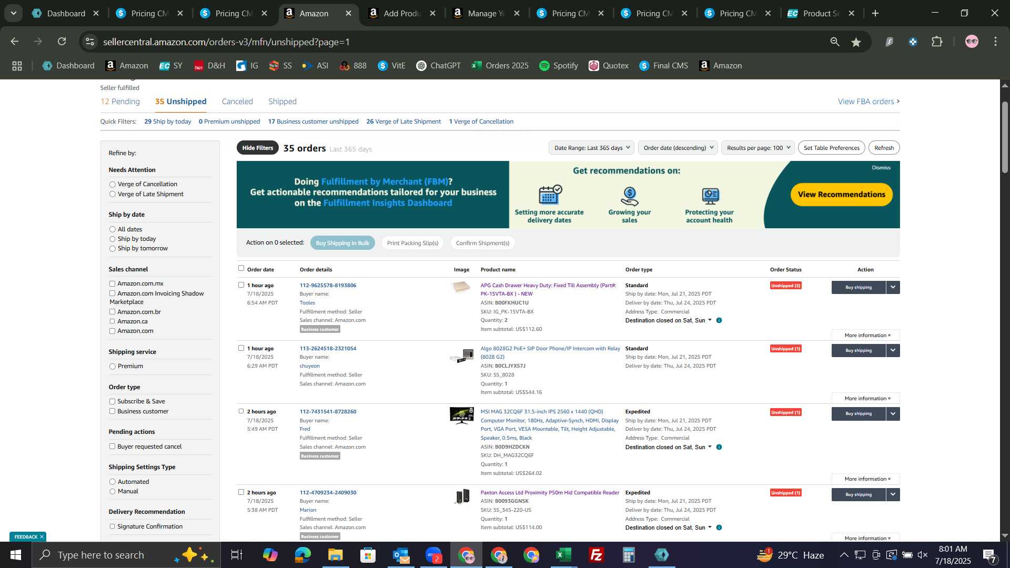Click the page vertical scrollbar thumb
1010x568 pixels.
click(x=1005, y=138)
